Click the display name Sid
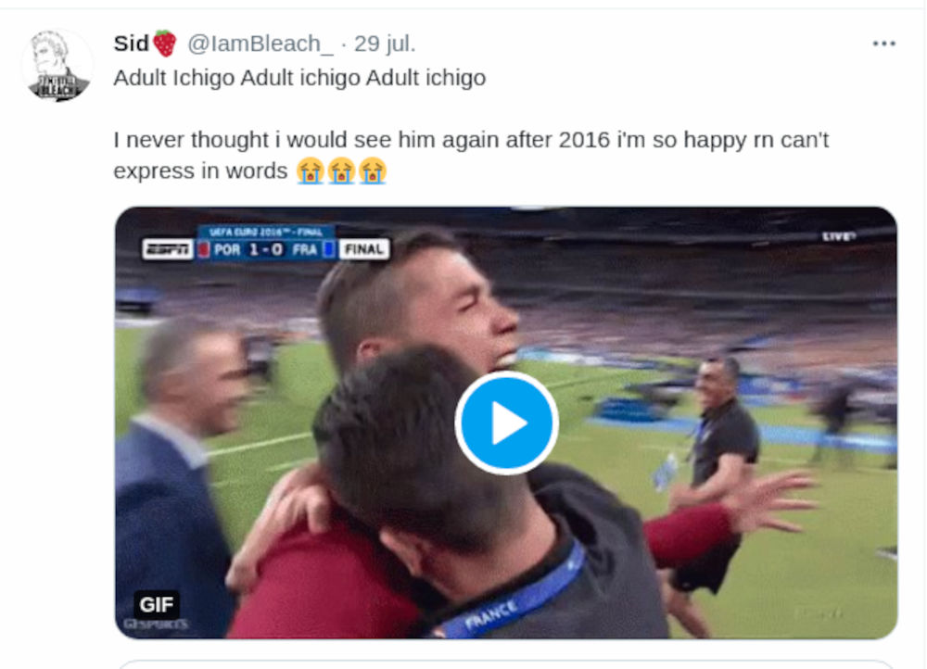 tap(131, 44)
